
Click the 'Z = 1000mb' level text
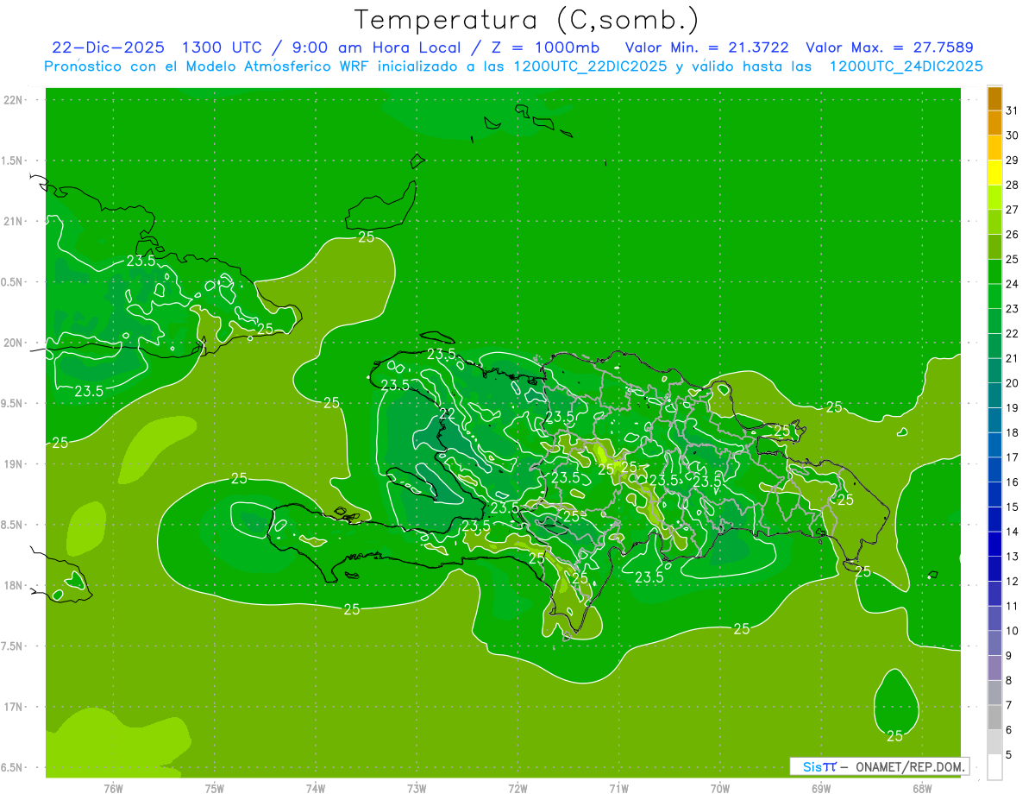pos(548,47)
